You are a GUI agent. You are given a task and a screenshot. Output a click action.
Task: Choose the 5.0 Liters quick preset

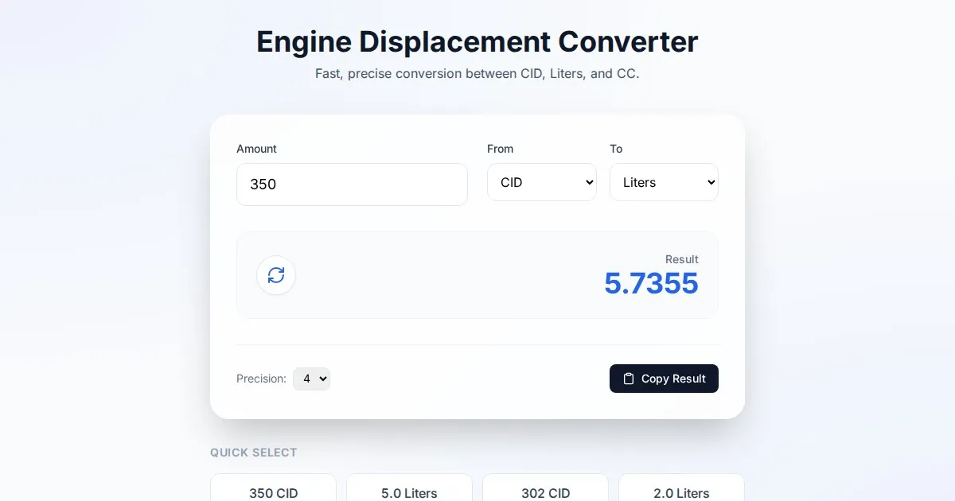coord(409,491)
